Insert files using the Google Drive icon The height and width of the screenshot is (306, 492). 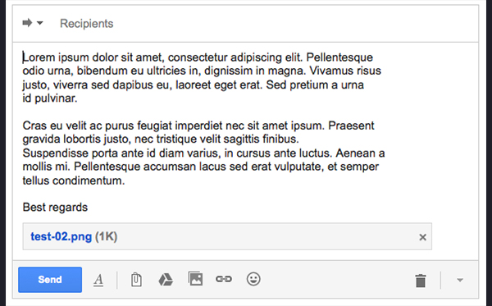point(166,279)
